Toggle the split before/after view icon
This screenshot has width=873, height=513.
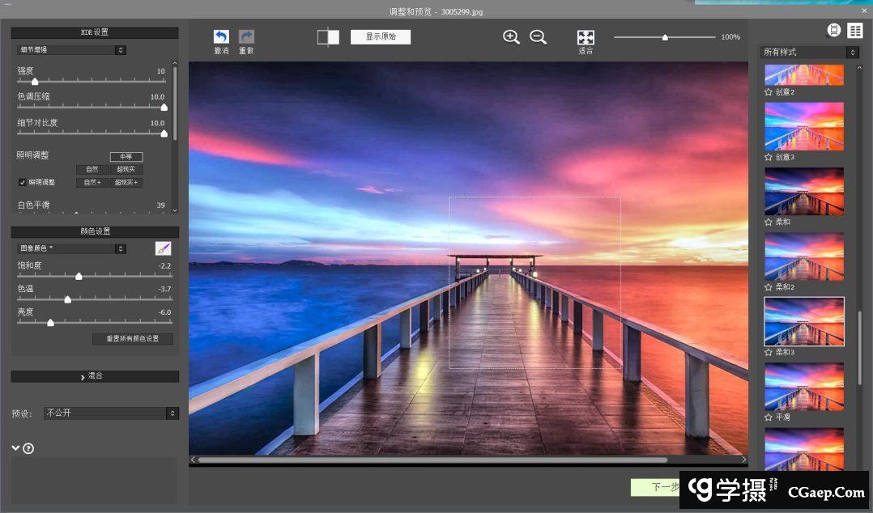328,37
